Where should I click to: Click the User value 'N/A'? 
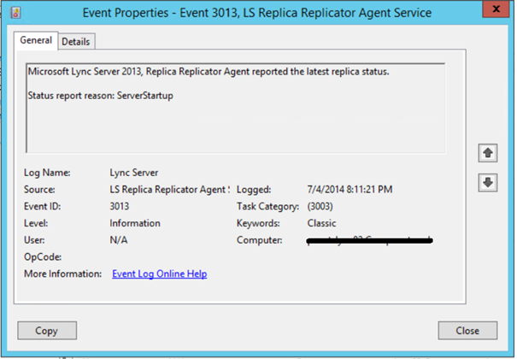pos(120,240)
